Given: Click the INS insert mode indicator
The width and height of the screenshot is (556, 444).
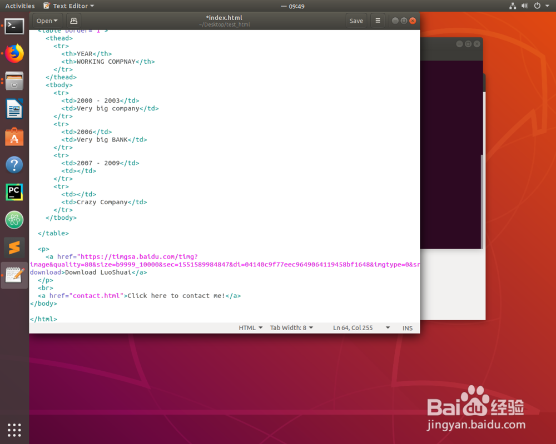Looking at the screenshot, I should point(408,328).
